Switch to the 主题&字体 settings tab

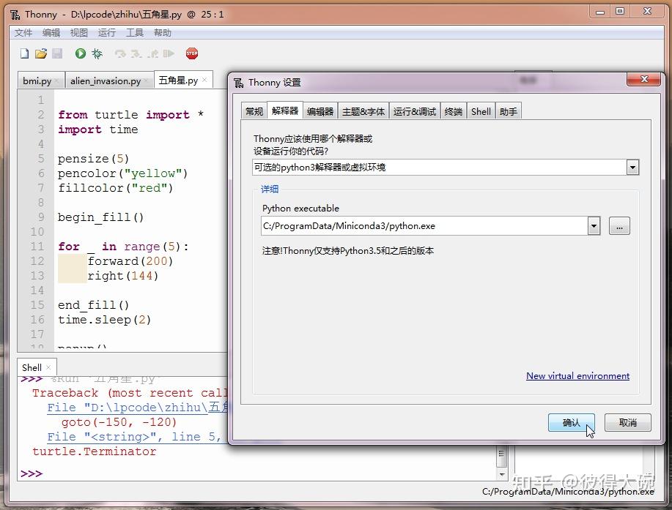coord(363,110)
